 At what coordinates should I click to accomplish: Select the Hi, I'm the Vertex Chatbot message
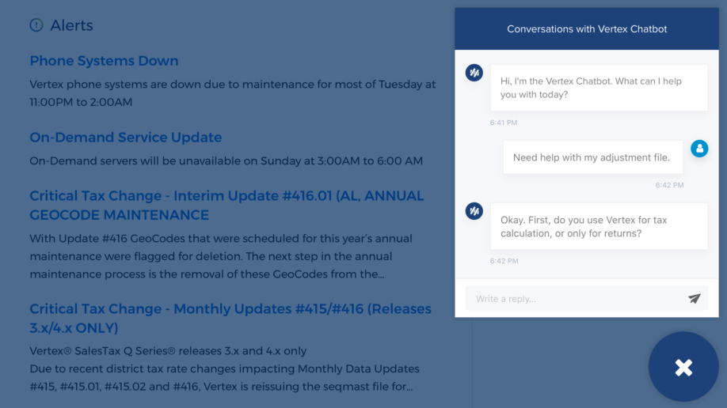599,88
